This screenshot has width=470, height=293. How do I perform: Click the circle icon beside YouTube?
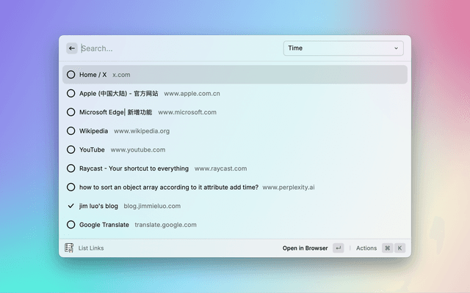tap(70, 149)
